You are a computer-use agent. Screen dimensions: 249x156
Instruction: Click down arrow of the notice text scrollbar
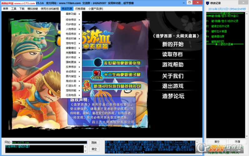click(x=197, y=152)
